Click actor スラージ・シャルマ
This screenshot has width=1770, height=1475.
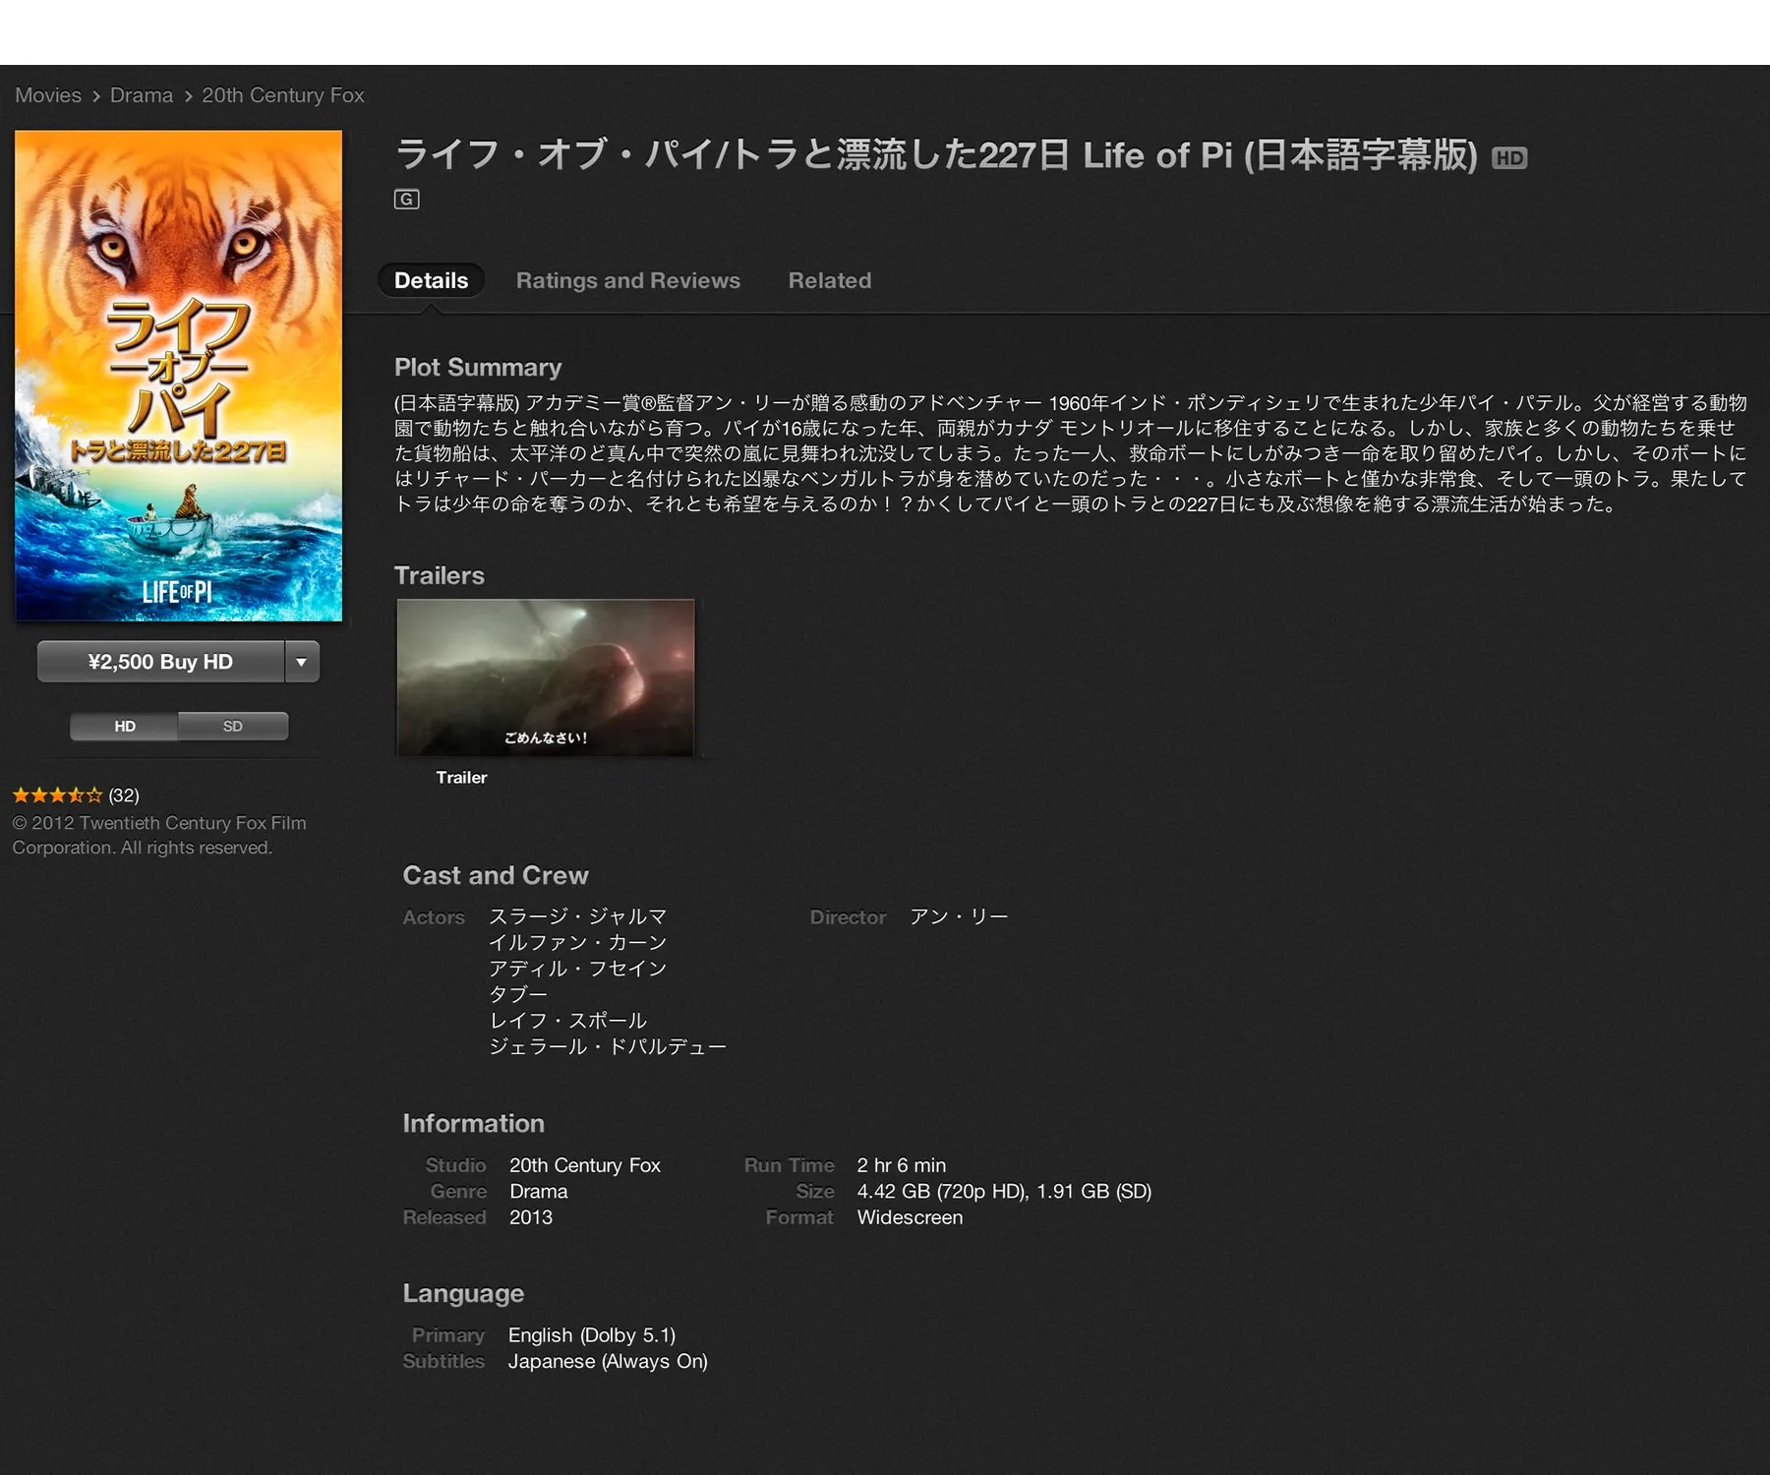coord(578,916)
